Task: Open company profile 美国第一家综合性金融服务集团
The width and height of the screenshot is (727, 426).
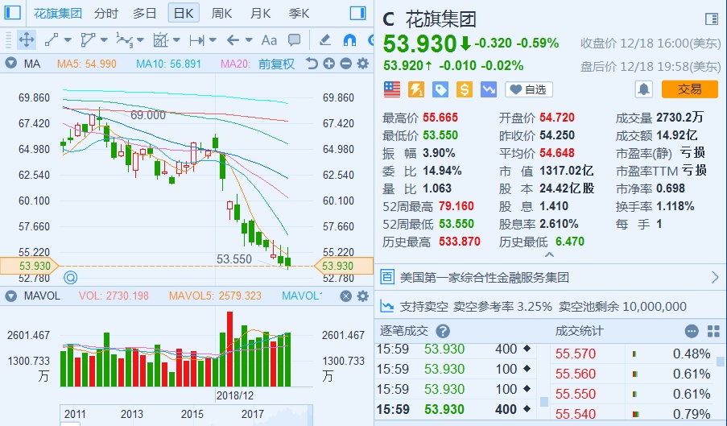Action: [x=484, y=278]
